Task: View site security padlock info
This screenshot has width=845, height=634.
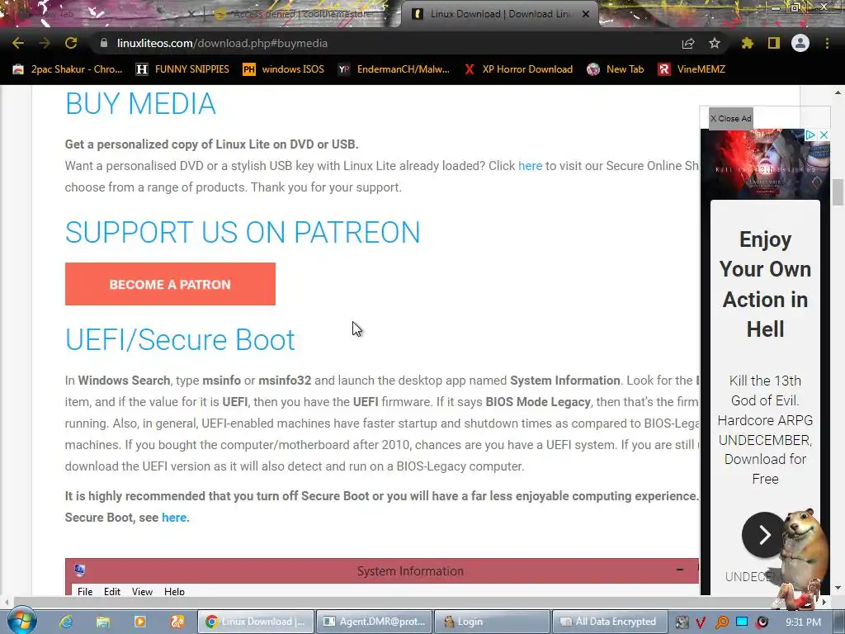Action: pyautogui.click(x=103, y=43)
